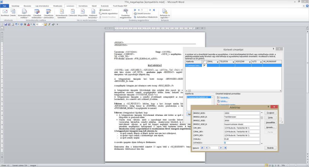Switch to the Nézet tab

coord(94,6)
